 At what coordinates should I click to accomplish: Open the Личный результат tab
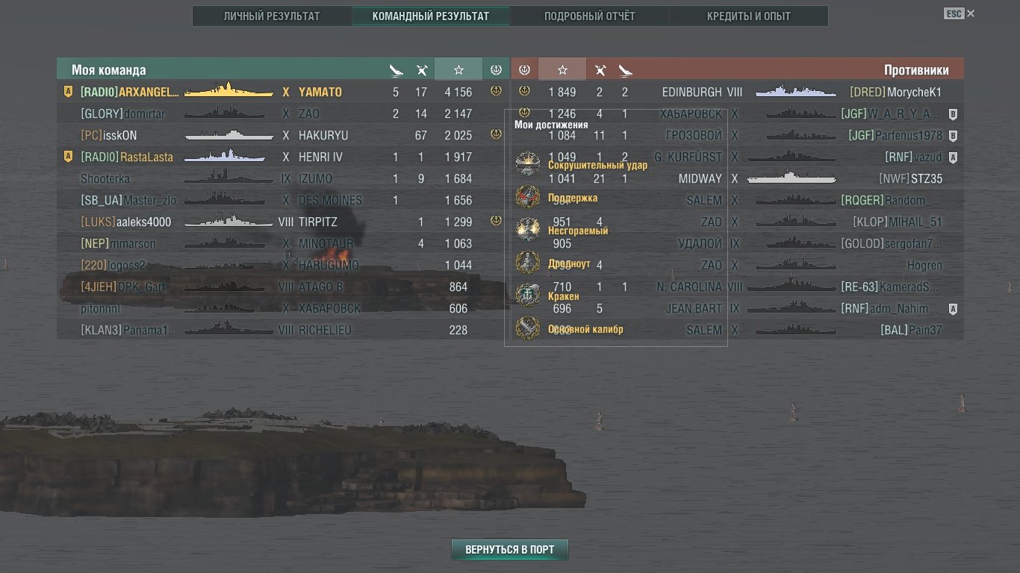(272, 16)
